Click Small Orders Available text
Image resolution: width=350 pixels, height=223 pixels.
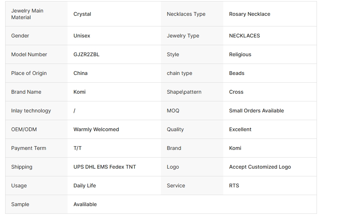(x=256, y=111)
